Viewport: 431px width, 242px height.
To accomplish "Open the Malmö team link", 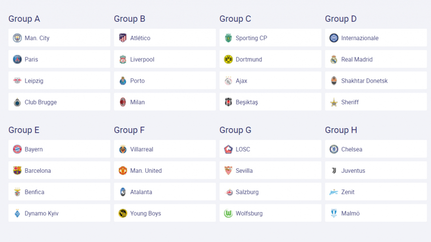I will [x=350, y=213].
